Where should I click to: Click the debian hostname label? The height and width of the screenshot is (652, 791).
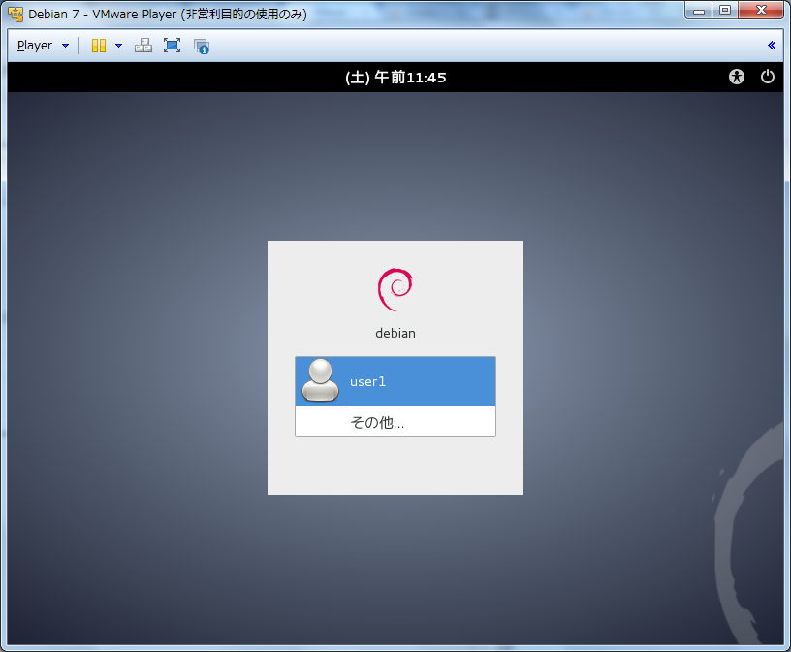pos(395,333)
